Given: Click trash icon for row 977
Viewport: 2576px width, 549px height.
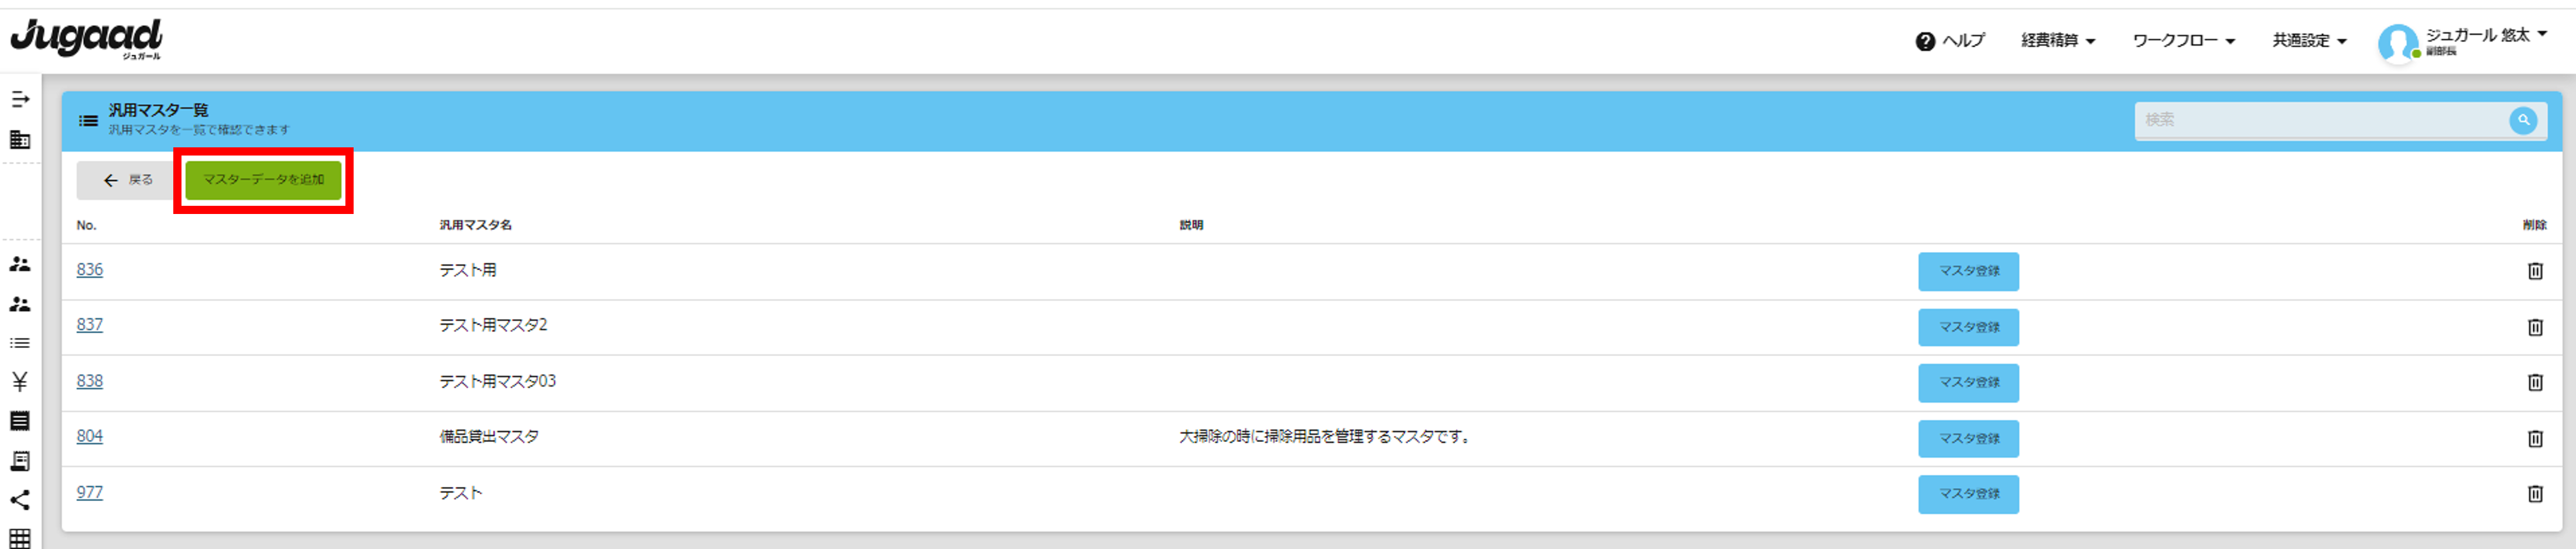Looking at the screenshot, I should coord(2535,493).
